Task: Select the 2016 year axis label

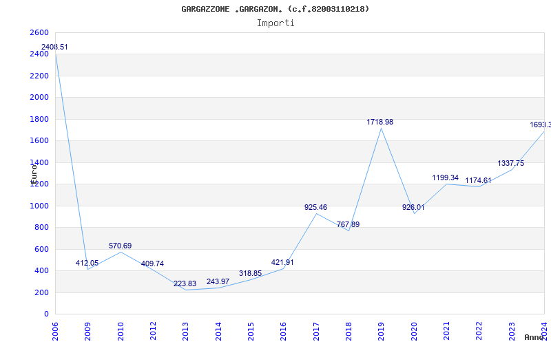Action: coord(284,330)
